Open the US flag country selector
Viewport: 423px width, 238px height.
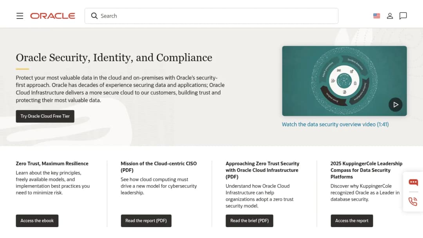(x=377, y=16)
